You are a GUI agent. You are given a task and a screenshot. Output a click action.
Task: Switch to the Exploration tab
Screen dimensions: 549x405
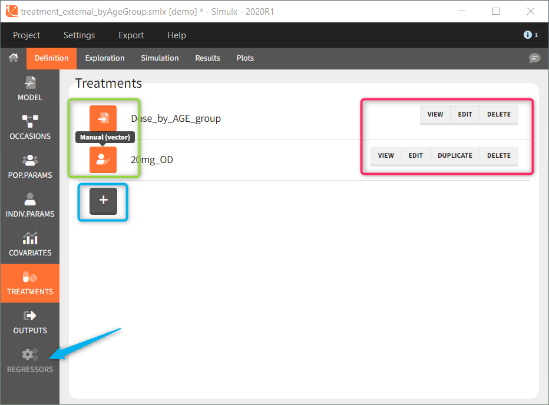tap(105, 58)
